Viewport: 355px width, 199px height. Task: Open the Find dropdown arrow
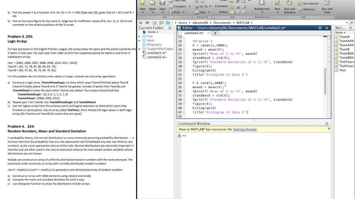208,12
